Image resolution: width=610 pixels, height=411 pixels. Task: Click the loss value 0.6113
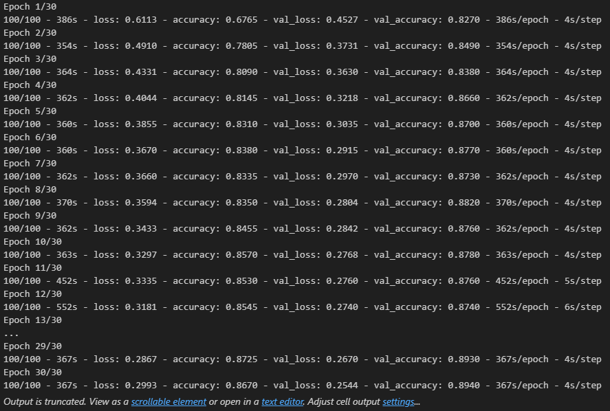click(141, 19)
